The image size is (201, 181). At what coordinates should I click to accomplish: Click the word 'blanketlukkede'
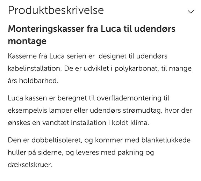click(166, 140)
